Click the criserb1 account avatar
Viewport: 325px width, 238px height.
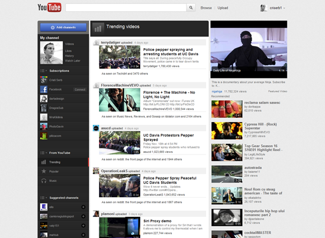263,8
